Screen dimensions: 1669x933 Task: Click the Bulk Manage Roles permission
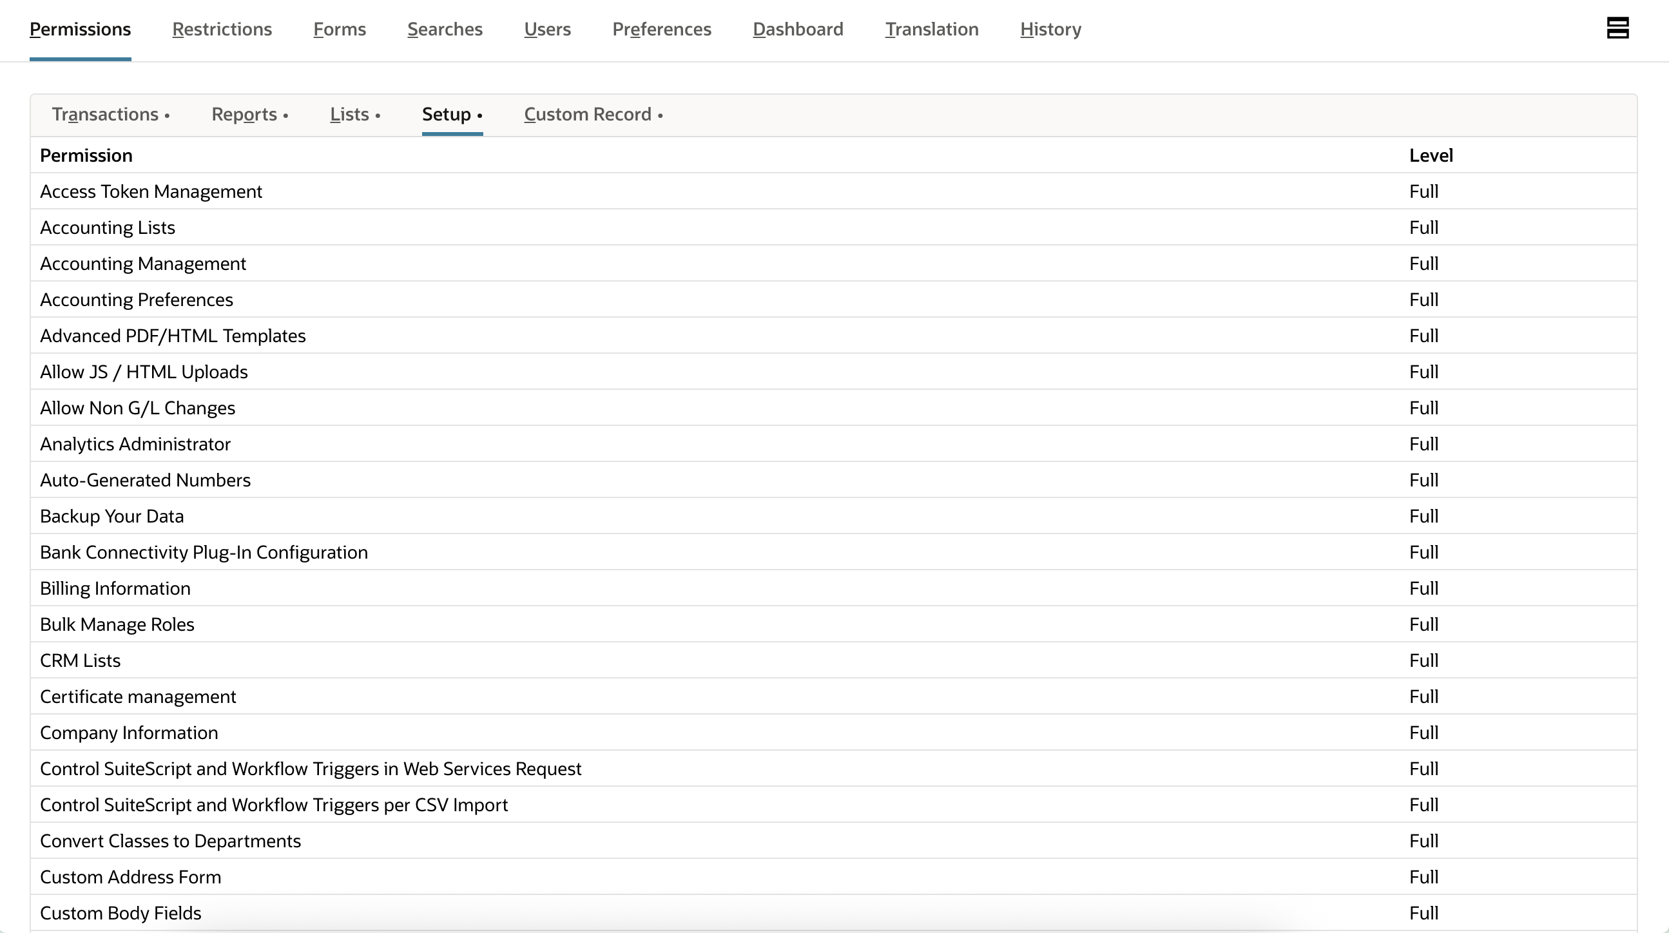point(117,624)
